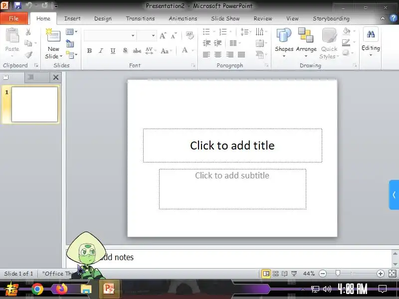399x299 pixels.
Task: Switch to Reading view
Action: click(284, 274)
